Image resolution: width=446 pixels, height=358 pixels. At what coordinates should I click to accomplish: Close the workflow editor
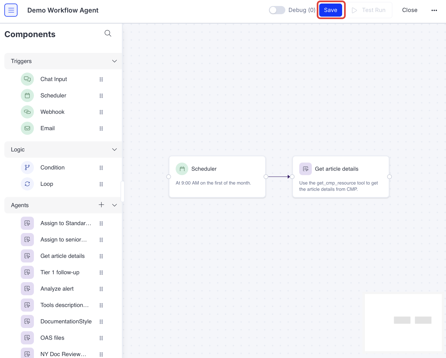click(x=410, y=10)
